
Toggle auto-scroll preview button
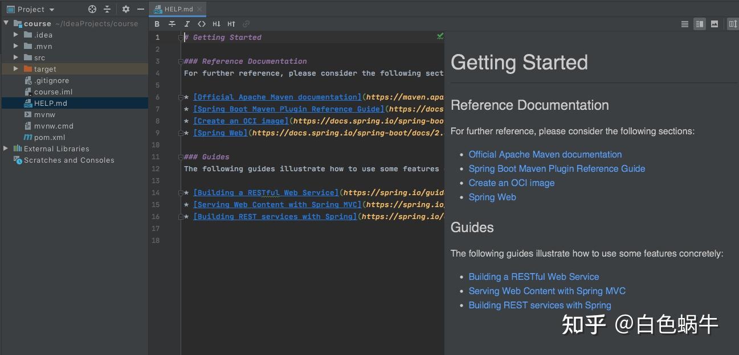point(733,24)
